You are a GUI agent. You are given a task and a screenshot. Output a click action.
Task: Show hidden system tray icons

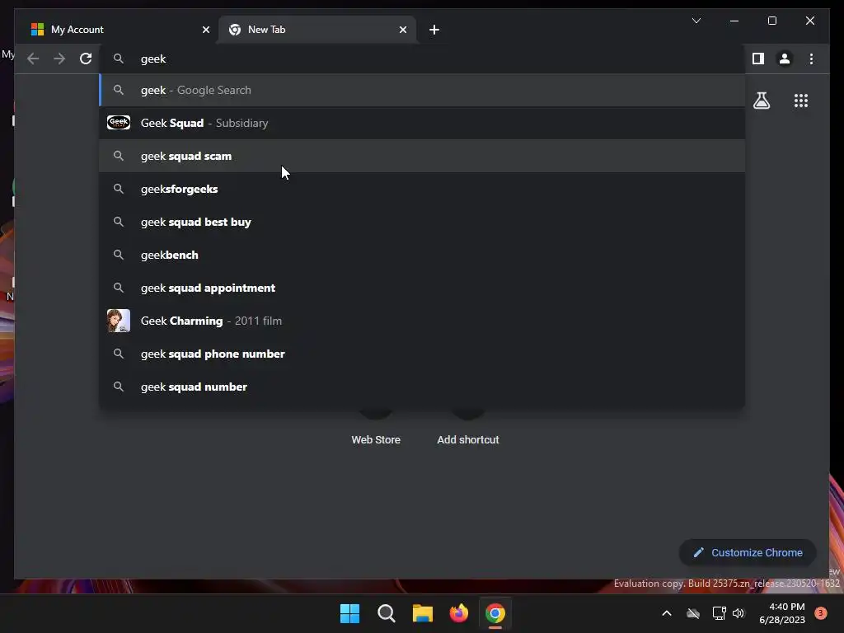click(x=666, y=613)
